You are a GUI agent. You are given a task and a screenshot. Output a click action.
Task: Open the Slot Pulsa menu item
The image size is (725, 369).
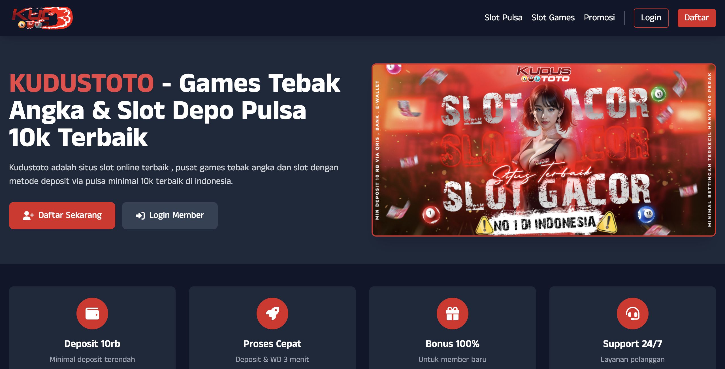[503, 18]
